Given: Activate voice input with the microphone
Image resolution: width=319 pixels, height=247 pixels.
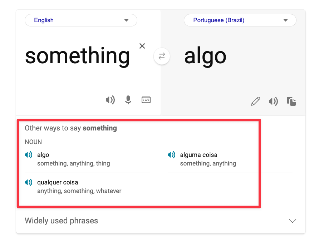Looking at the screenshot, I should 128,100.
